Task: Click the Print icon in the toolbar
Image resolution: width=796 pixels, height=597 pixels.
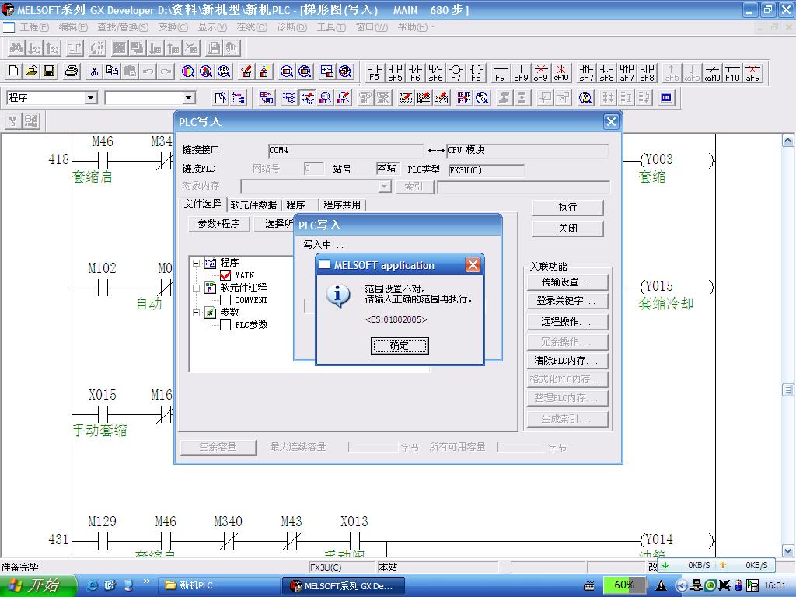Action: point(72,72)
